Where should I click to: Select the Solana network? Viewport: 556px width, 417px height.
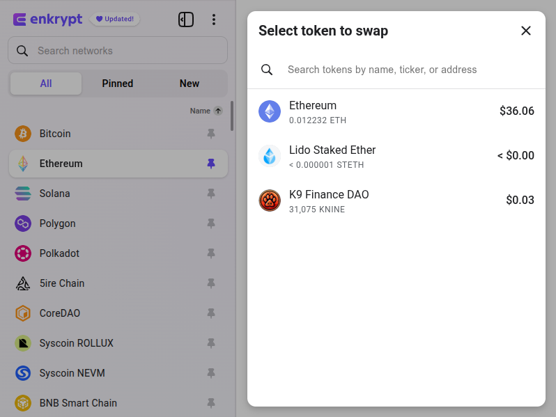118,194
